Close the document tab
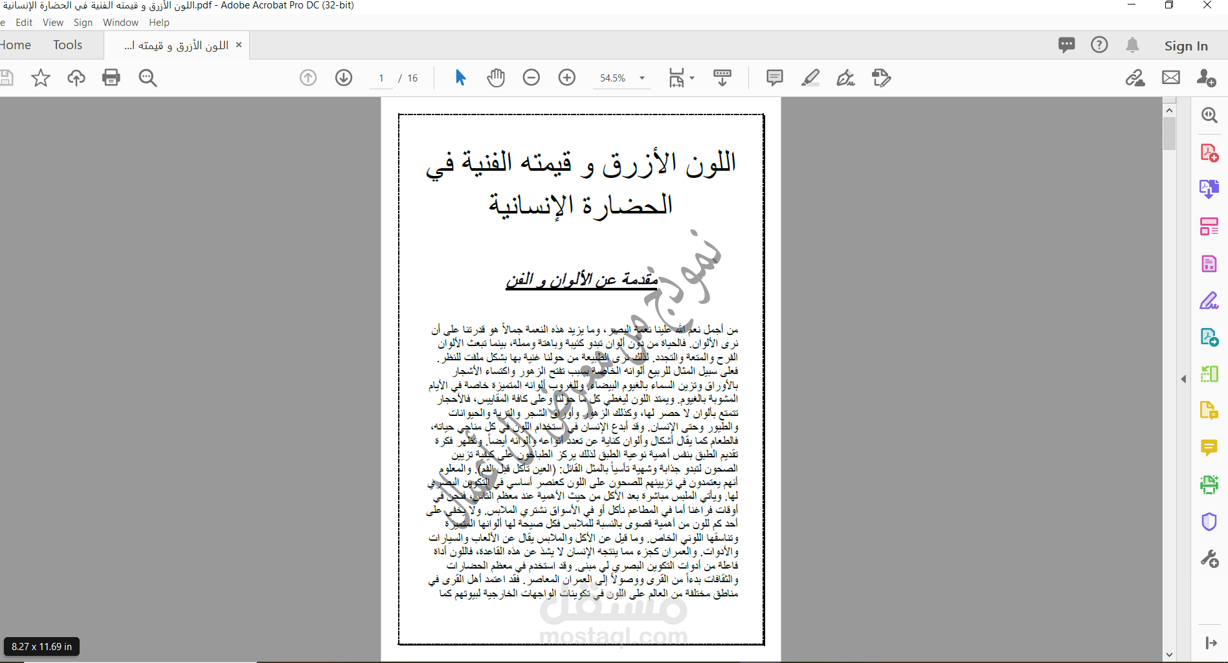Viewport: 1228px width, 663px height. (x=239, y=45)
